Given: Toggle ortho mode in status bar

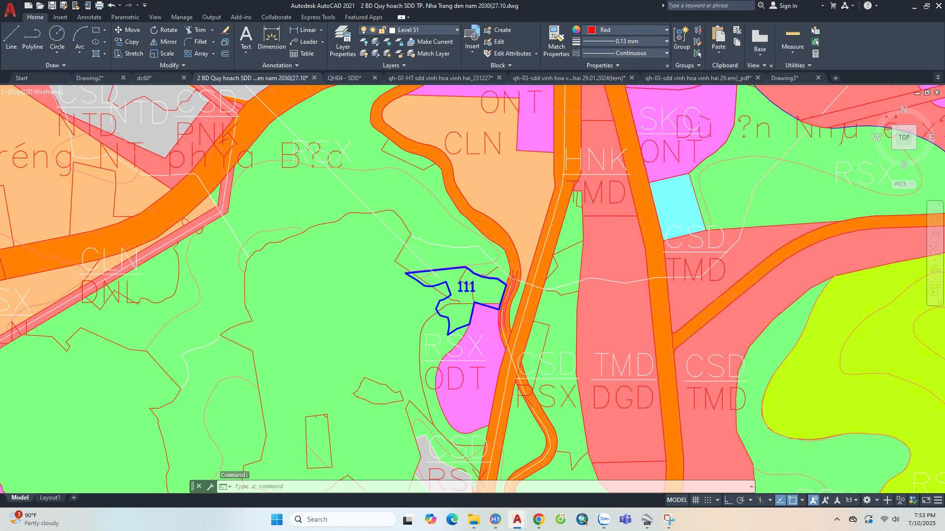Looking at the screenshot, I should 728,500.
